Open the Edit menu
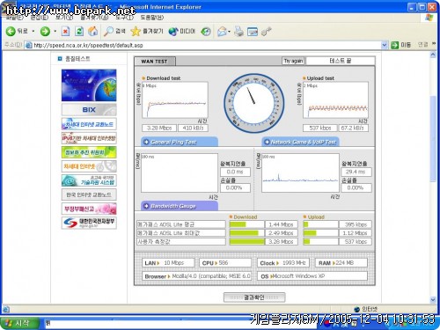Screen dimensions: 440x330 click(x=40, y=18)
